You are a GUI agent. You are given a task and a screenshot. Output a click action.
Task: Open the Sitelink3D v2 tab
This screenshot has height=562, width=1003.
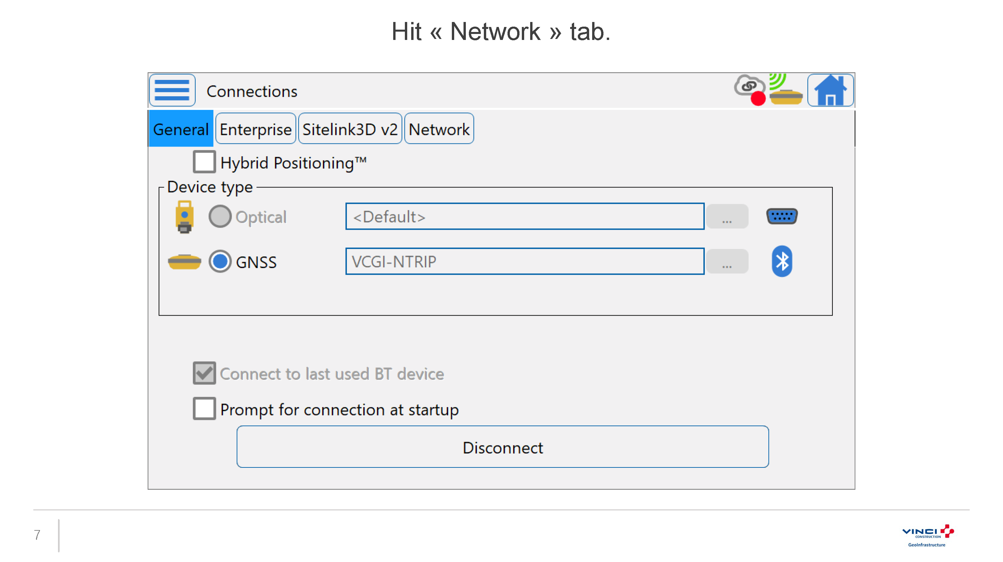(350, 129)
